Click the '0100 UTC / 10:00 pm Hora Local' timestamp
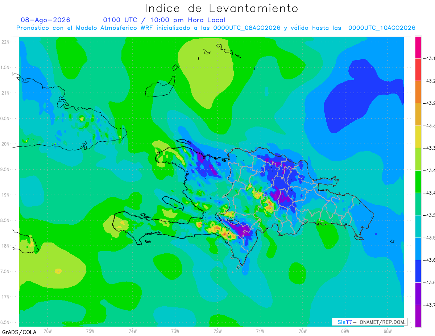The image size is (435, 336). pos(164,20)
